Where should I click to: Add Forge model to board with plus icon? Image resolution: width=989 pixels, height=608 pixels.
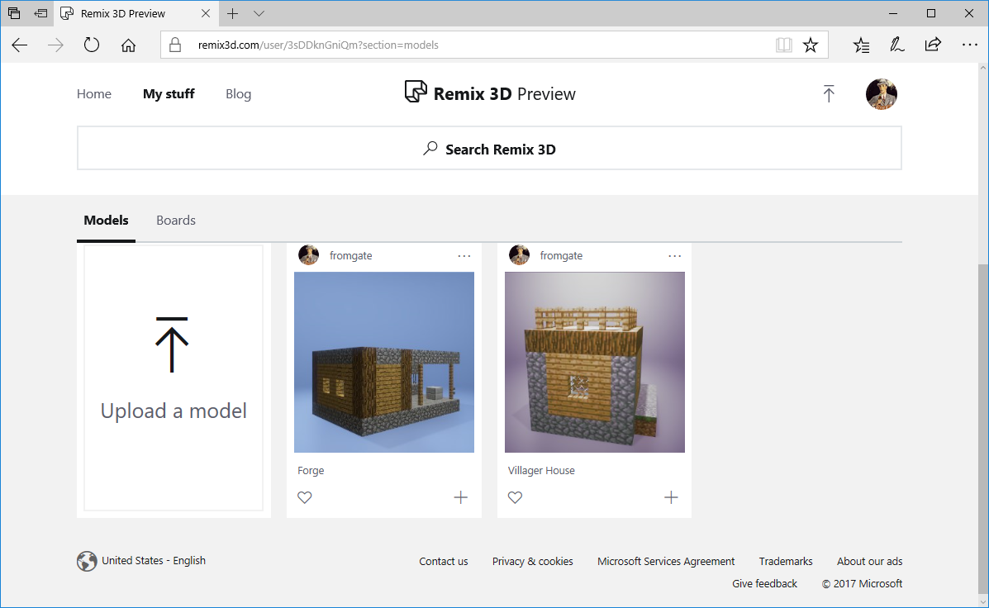[461, 497]
